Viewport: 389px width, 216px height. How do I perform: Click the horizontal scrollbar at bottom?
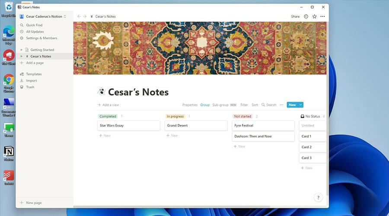point(172,206)
